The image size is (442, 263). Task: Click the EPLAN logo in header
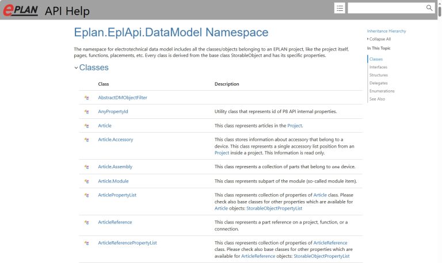click(x=21, y=10)
